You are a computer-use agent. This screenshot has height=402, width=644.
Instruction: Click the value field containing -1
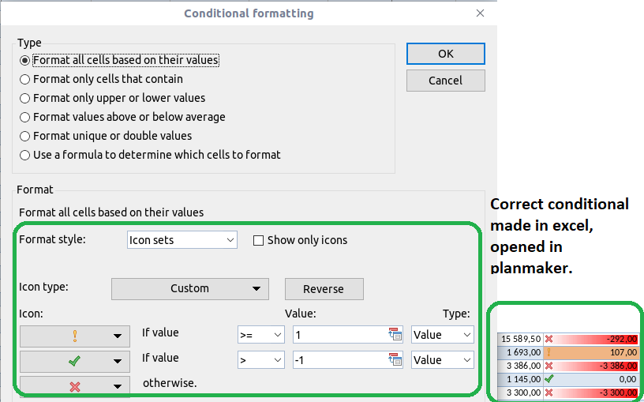pos(339,360)
